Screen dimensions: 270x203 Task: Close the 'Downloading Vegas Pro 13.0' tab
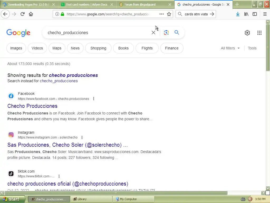[54, 4]
